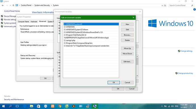Select the C:\xampp\php path entry

pos(91,41)
